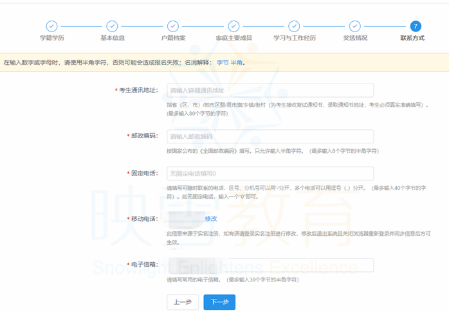Viewport: 449px width, 313px height.
Task: Click the 学习与工作经历 step checkmark circle
Action: pos(294,26)
